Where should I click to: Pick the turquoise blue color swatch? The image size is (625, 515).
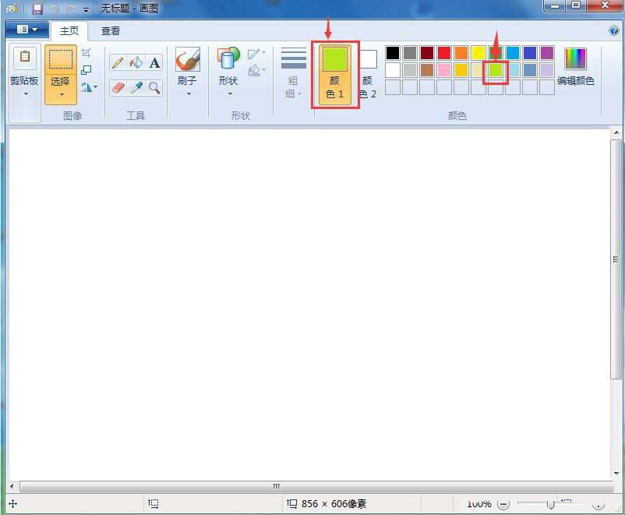click(x=513, y=53)
